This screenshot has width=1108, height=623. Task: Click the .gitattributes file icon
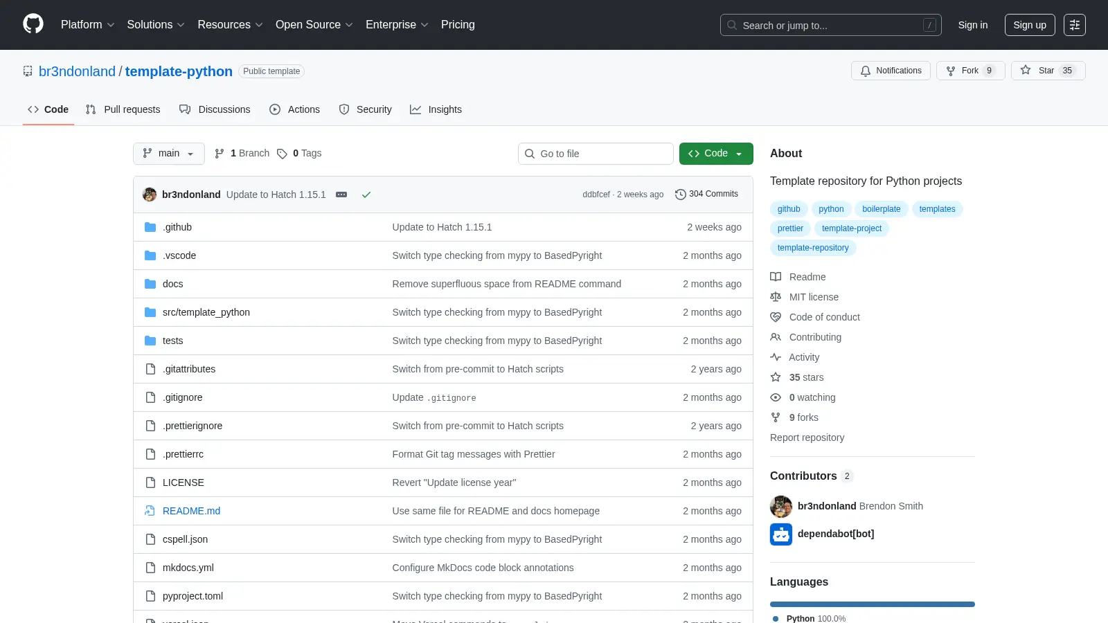pos(150,369)
